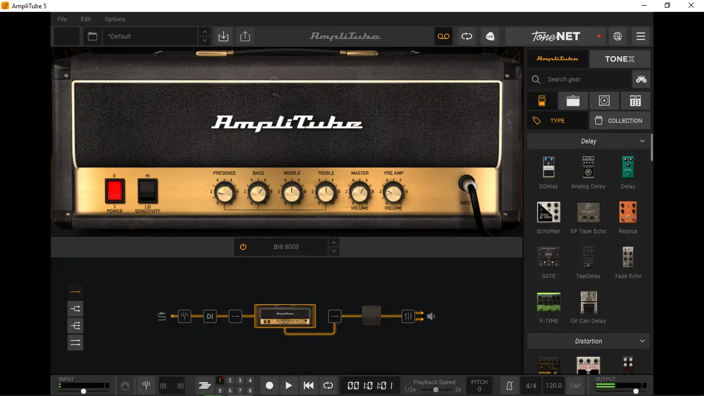
Task: Turn the Presence knob on the amp
Action: (224, 193)
